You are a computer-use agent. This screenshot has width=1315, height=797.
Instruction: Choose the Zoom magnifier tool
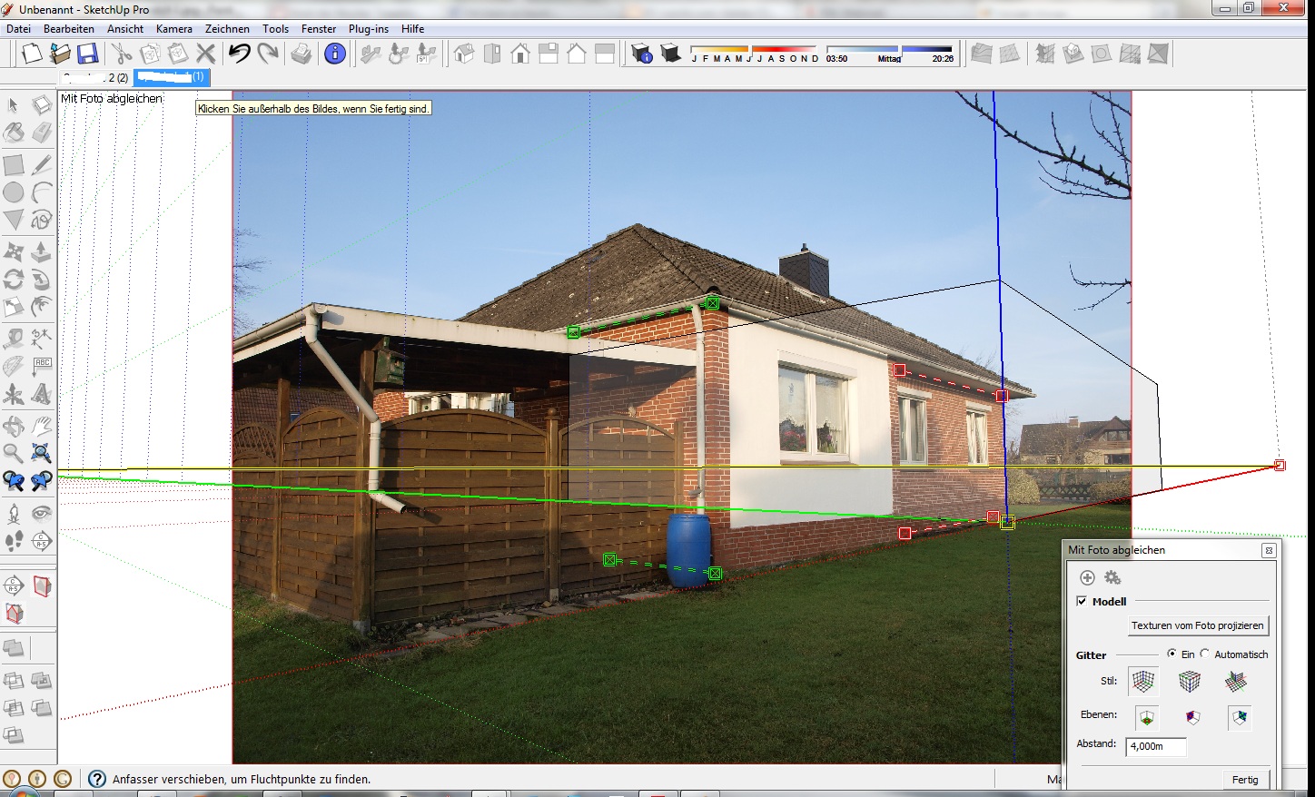tap(13, 453)
